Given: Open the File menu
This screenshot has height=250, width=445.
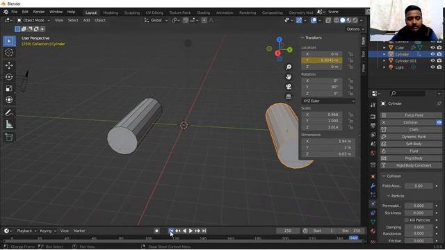Looking at the screenshot, I should click(14, 12).
